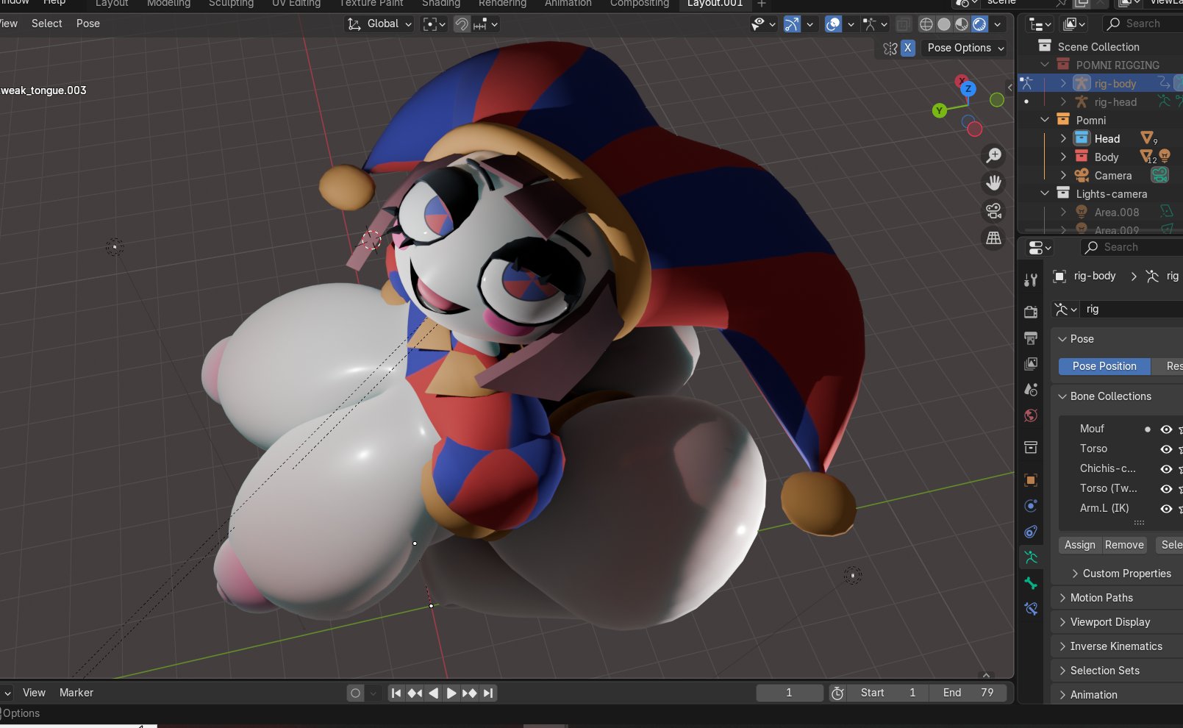
Task: Open the Collection properties tab
Action: pos(1031,447)
